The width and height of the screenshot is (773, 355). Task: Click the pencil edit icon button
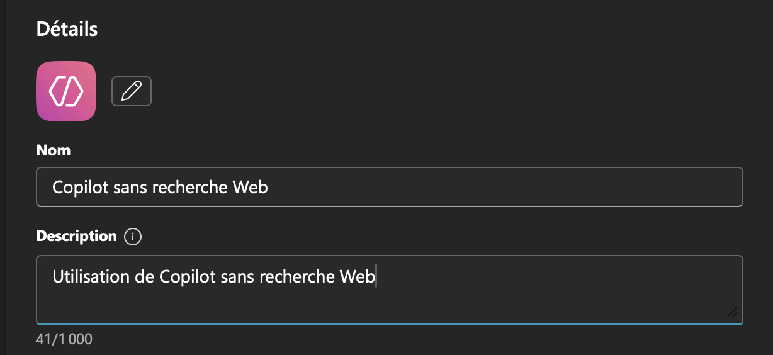coord(132,91)
